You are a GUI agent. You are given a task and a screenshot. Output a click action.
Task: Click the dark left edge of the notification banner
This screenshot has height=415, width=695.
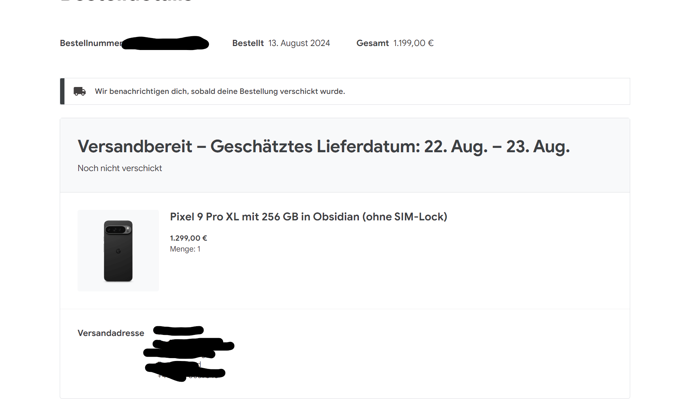click(x=62, y=91)
